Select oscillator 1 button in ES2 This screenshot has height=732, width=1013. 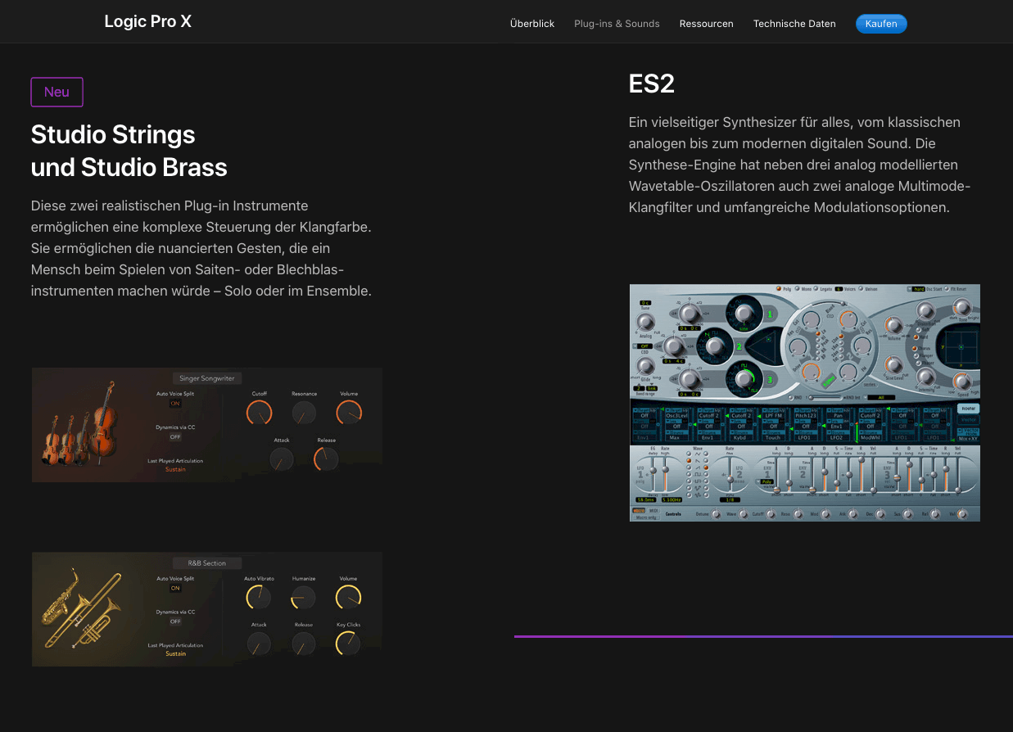(x=770, y=314)
